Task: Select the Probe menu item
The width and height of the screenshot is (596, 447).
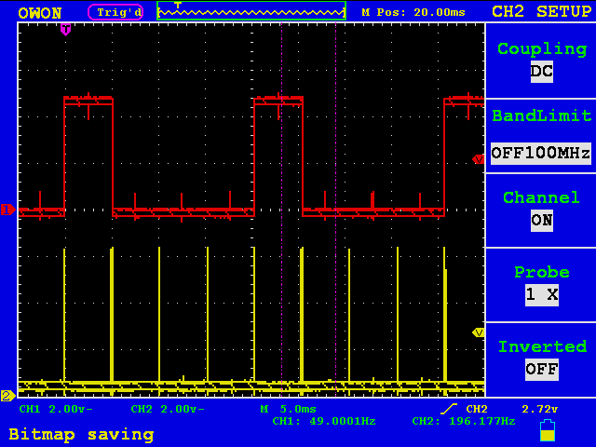Action: click(x=542, y=272)
